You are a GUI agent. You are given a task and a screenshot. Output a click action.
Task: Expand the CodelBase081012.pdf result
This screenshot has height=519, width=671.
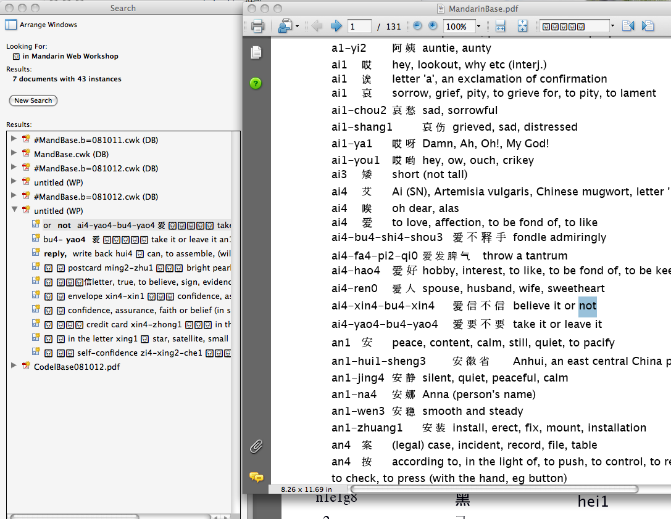(x=14, y=366)
